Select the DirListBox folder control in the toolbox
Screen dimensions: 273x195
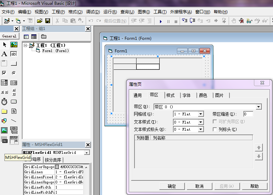click(4, 111)
